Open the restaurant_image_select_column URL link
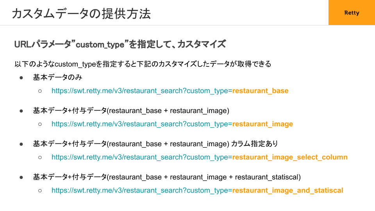375x211 pixels. coord(200,157)
